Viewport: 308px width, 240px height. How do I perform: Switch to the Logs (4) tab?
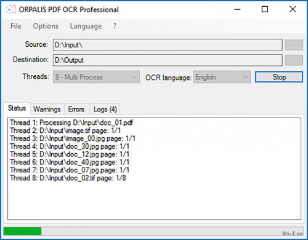(x=105, y=109)
